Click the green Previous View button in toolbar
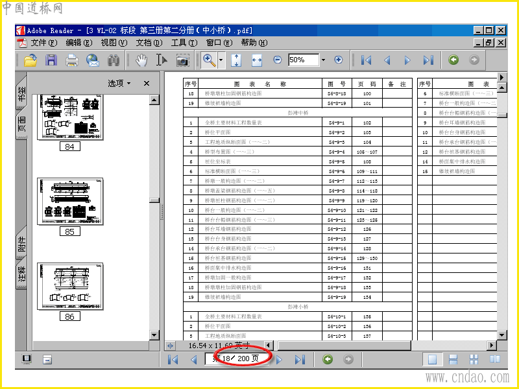519x389 pixels. click(453, 60)
